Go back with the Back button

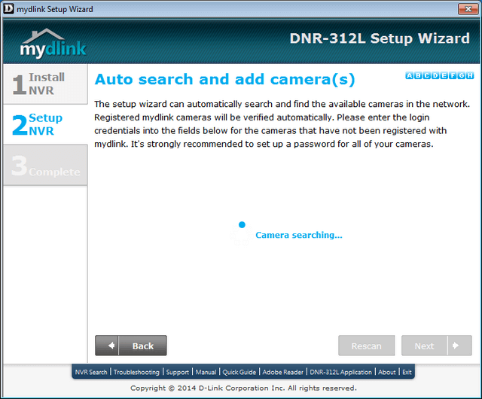point(131,346)
